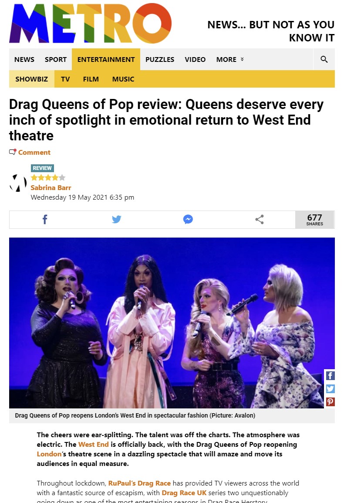Click the comment speech bubble icon
The height and width of the screenshot is (503, 344).
[x=13, y=152]
